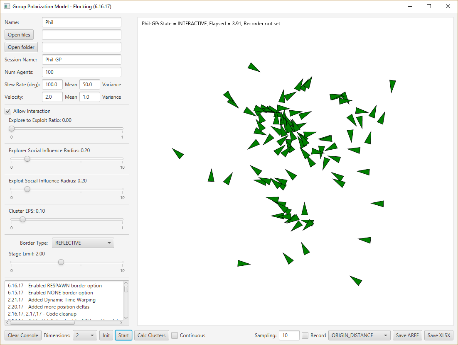Click the Num Agents input field
Image resolution: width=458 pixels, height=345 pixels.
[81, 72]
